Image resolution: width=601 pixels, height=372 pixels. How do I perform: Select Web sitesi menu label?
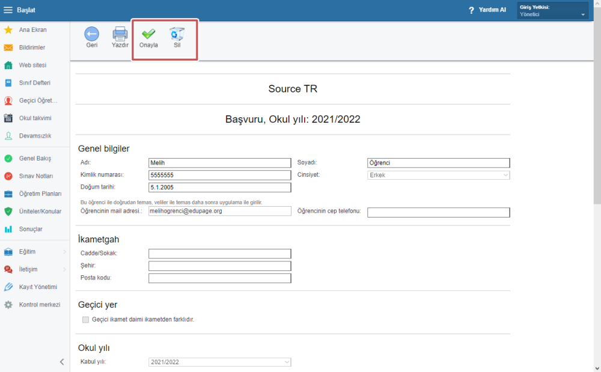[x=32, y=65]
